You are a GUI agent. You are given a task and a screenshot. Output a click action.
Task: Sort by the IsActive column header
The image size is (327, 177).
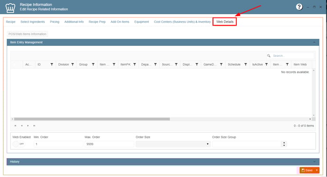(x=258, y=64)
